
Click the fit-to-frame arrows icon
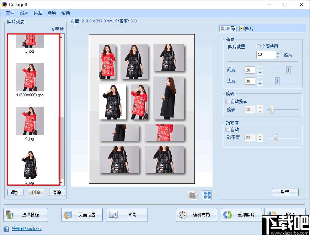[x=207, y=195]
